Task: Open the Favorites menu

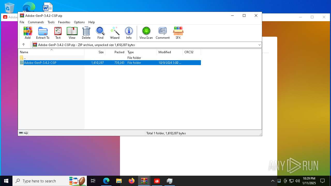Action: 64,22
